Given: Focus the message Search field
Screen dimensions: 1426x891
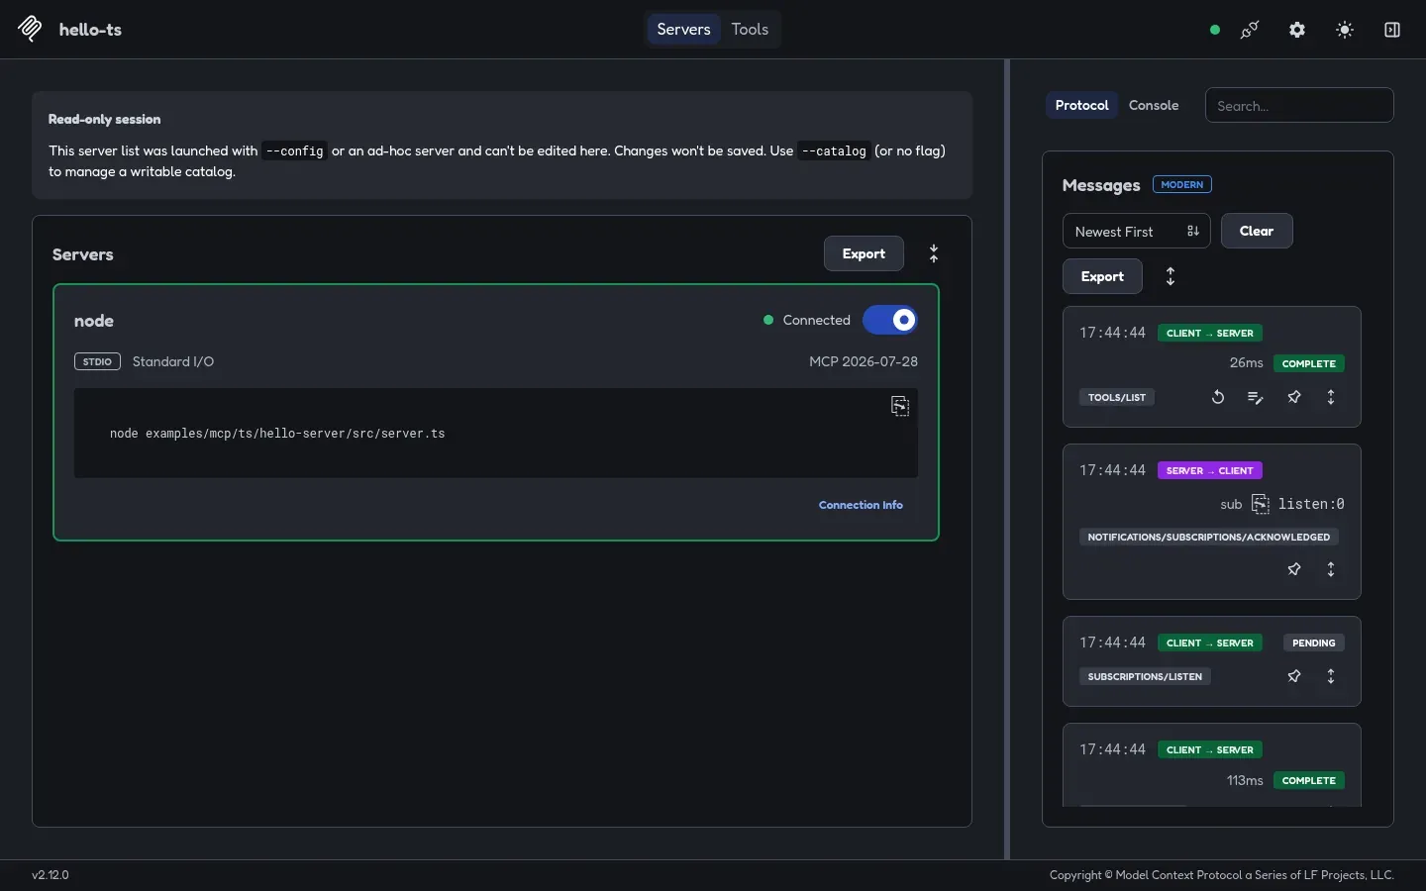Looking at the screenshot, I should 1299,105.
